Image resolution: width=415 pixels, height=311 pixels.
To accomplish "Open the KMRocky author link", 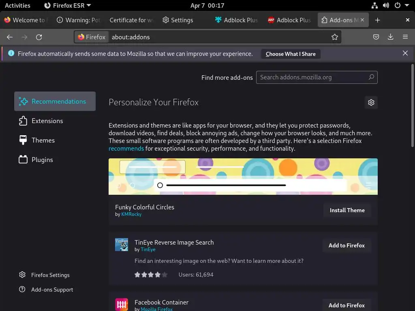I will (131, 214).
